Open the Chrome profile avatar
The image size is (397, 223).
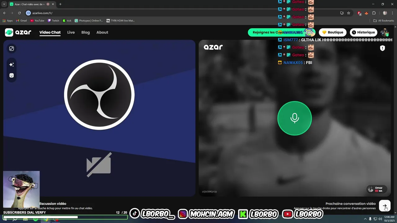(385, 13)
